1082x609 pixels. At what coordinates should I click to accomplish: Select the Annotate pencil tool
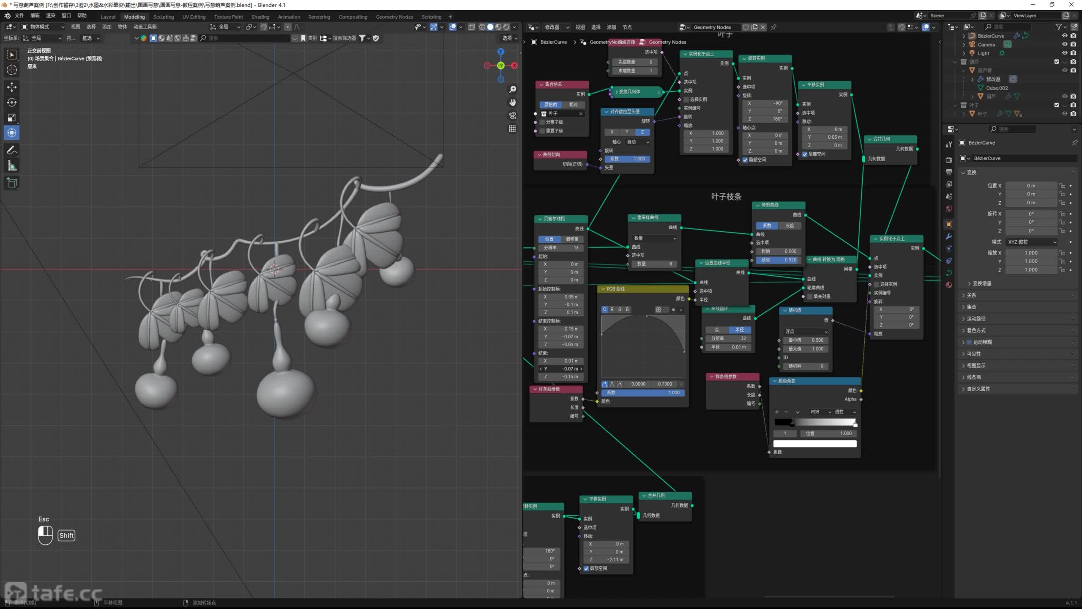(x=12, y=150)
